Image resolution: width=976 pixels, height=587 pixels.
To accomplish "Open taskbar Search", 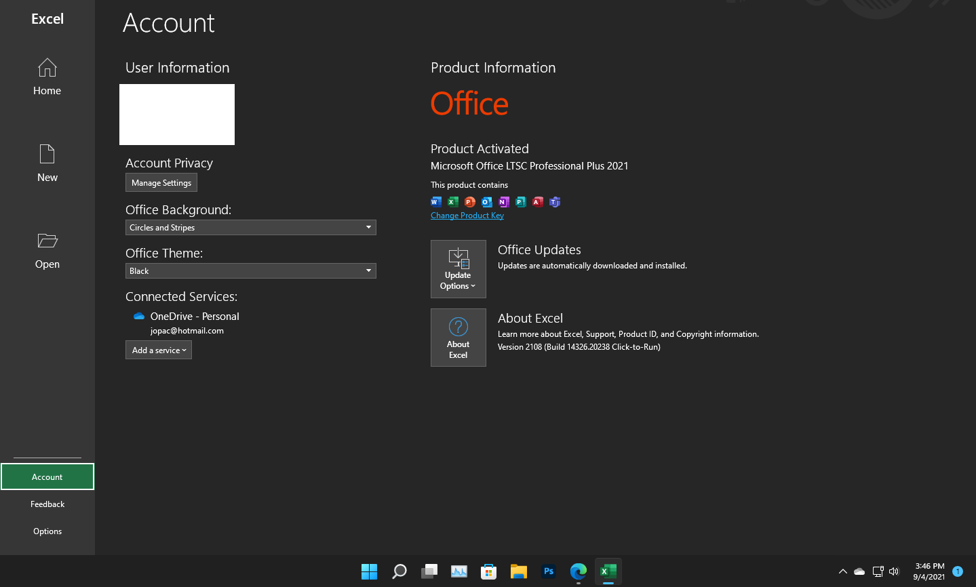I will [399, 571].
